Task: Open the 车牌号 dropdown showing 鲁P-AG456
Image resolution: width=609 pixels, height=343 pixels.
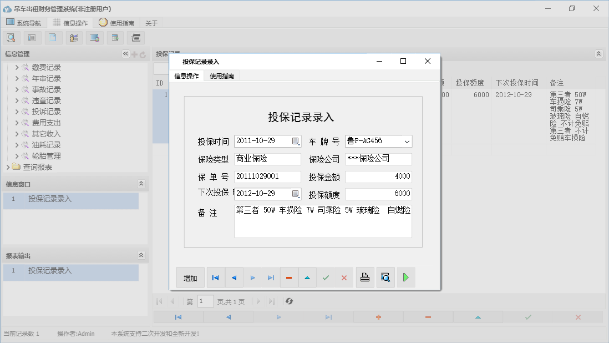Action: [407, 141]
